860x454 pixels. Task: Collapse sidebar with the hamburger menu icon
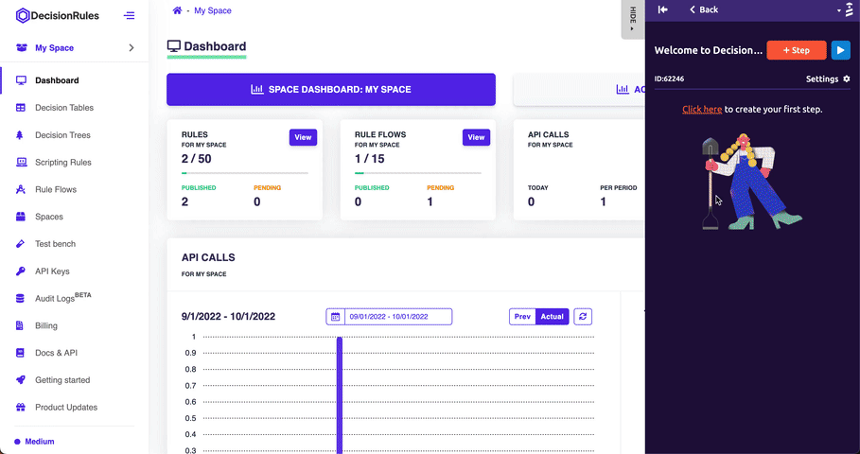[x=129, y=15]
